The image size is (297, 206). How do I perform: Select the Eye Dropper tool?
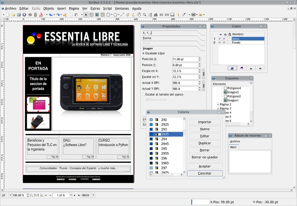184,14
